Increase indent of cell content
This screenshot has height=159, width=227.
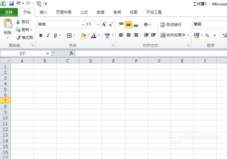(153, 35)
